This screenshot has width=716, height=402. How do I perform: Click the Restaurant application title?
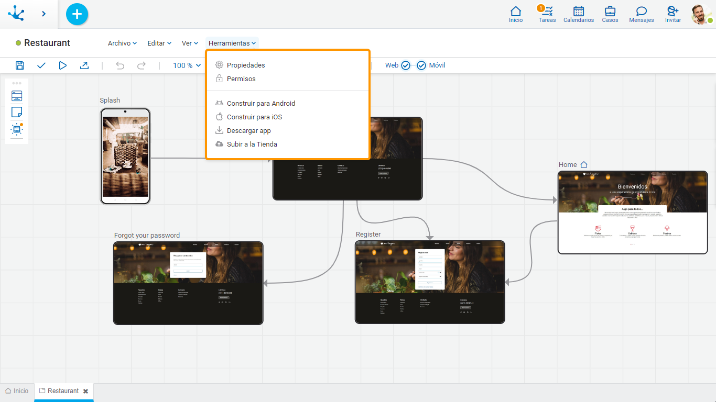click(47, 43)
